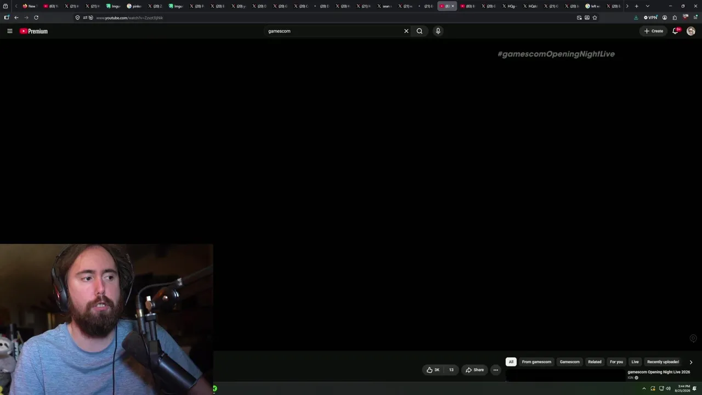The image size is (702, 395).
Task: Open browser extensions puzzle icon
Action: point(675,18)
